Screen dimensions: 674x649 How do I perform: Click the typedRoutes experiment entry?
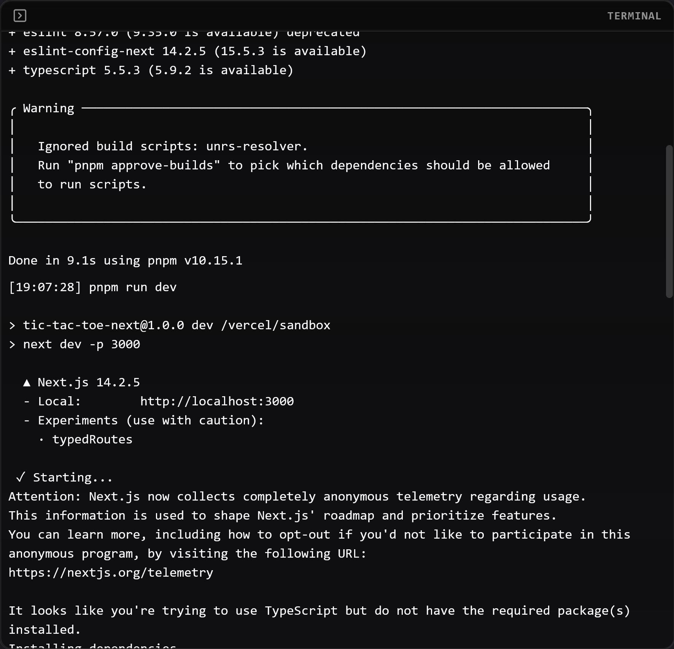pos(92,440)
